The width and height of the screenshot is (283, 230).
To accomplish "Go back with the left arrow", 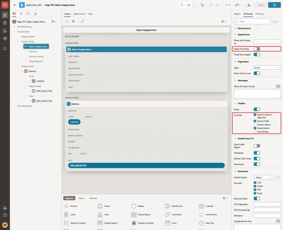I will click(x=15, y=5).
